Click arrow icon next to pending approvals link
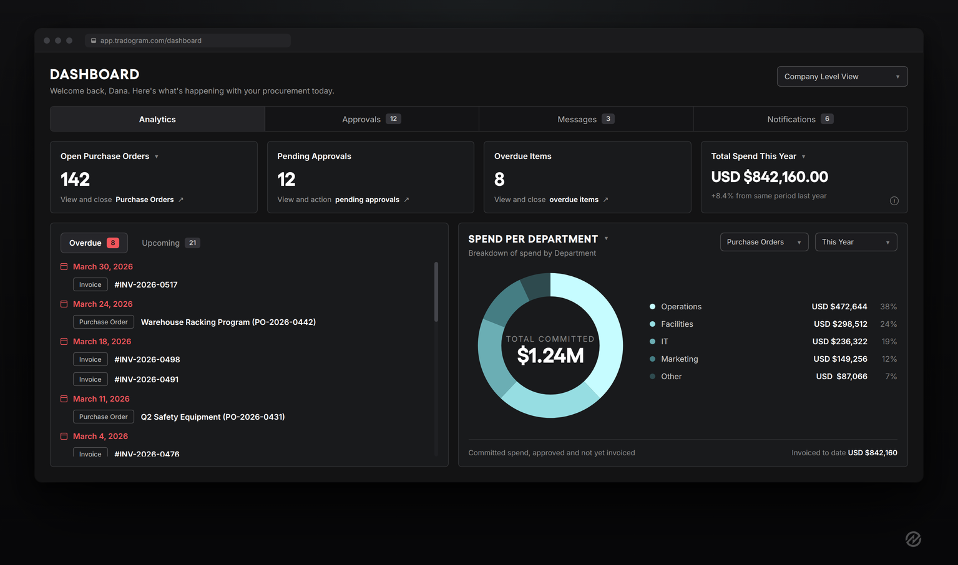The height and width of the screenshot is (565, 958). click(406, 200)
